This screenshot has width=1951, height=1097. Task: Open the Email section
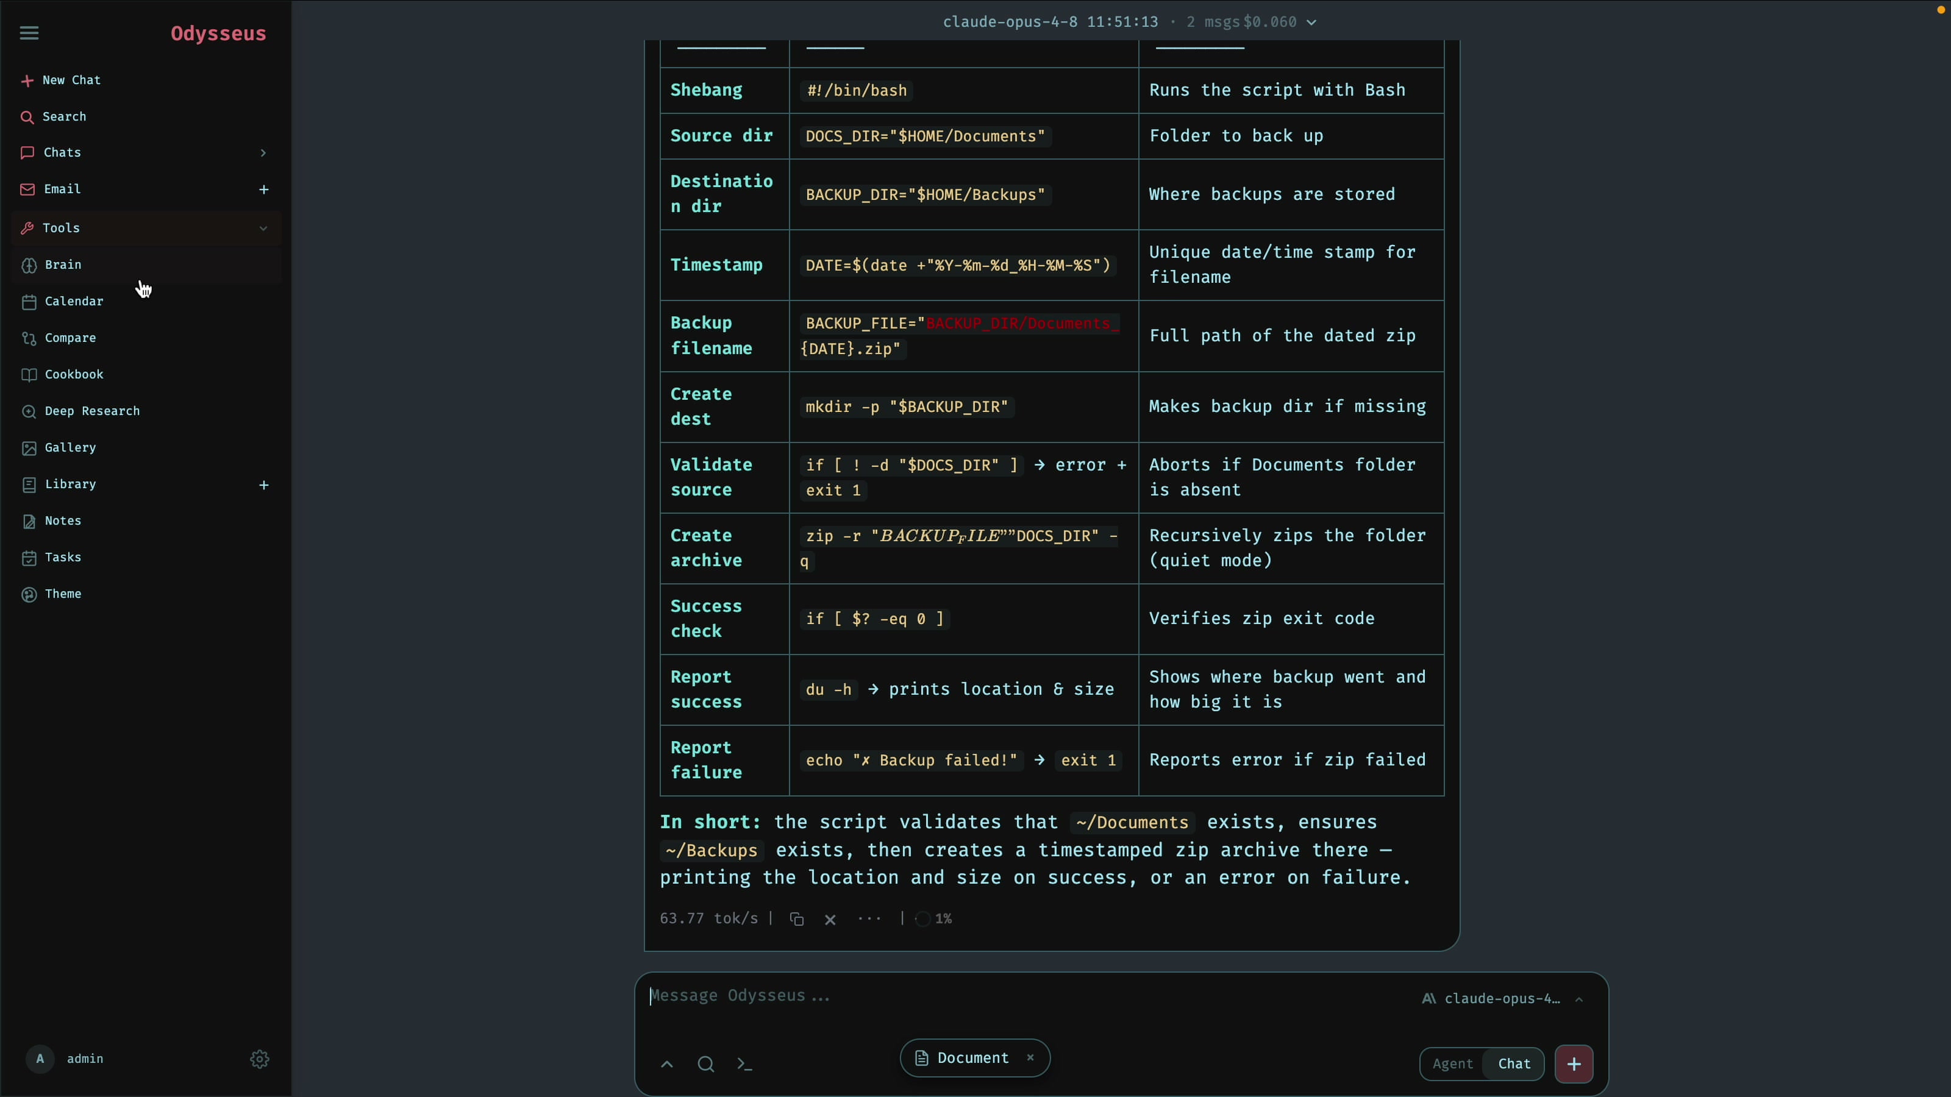click(62, 188)
